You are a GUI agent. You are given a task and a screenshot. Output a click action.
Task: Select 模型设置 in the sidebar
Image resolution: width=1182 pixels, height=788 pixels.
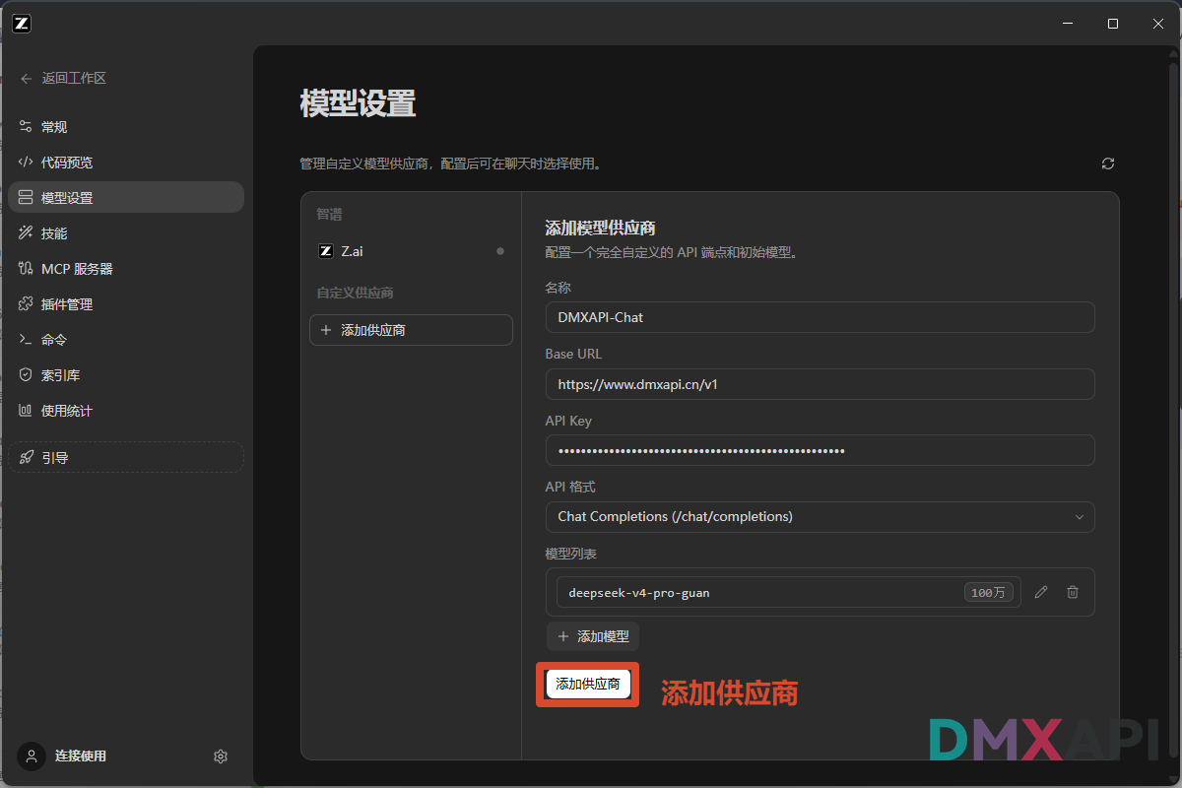pyautogui.click(x=125, y=198)
